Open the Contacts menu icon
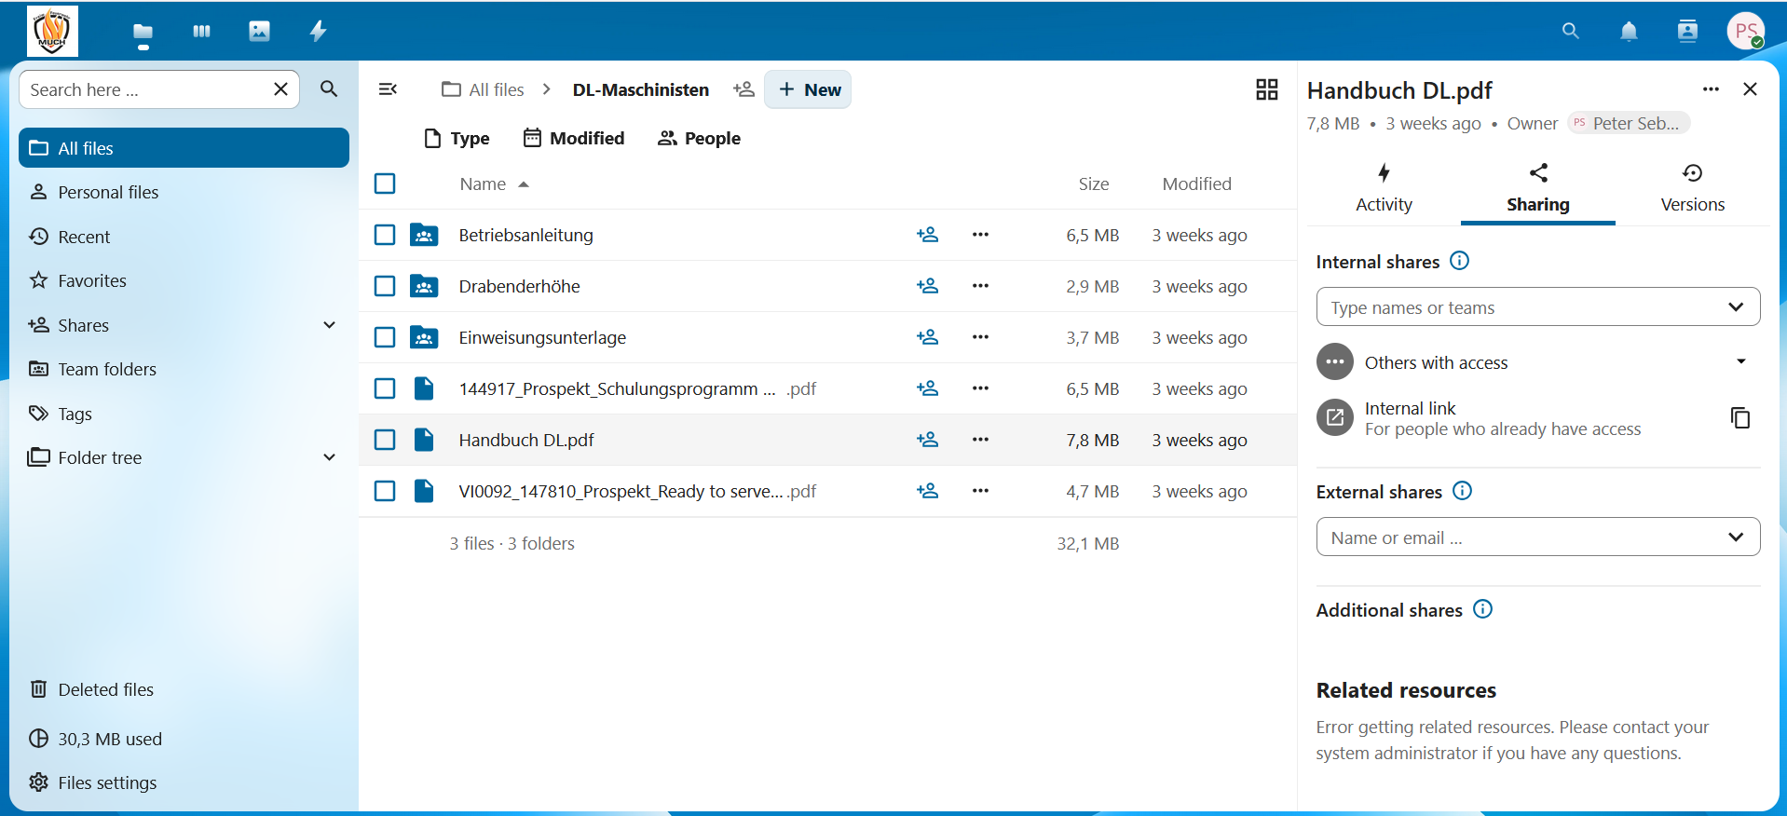 pyautogui.click(x=1686, y=32)
